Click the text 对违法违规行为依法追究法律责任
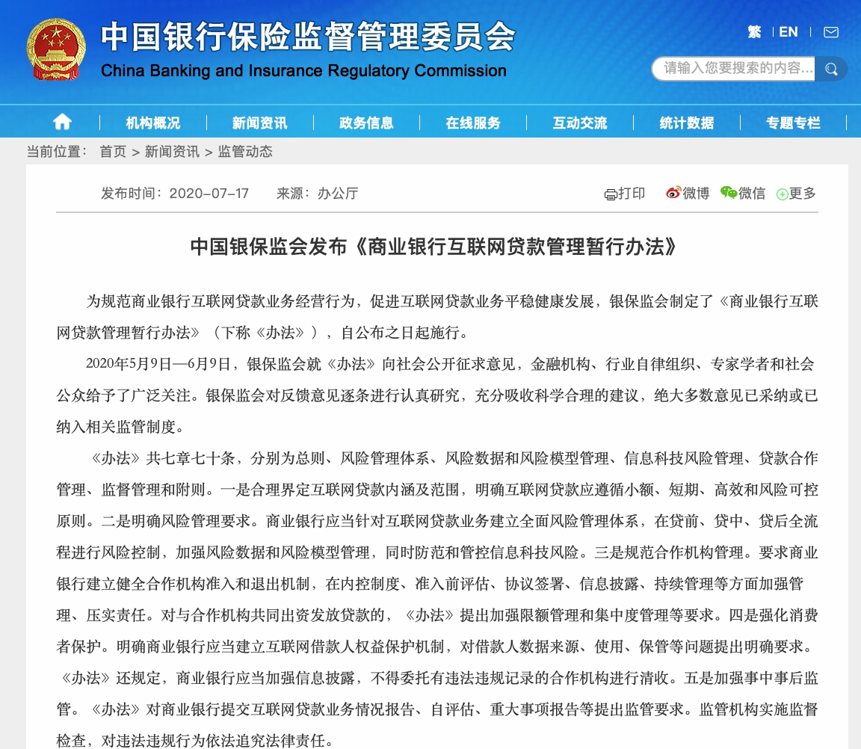Image resolution: width=861 pixels, height=749 pixels. click(x=214, y=742)
